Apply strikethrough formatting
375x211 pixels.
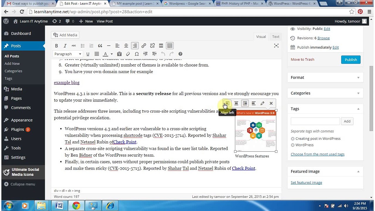[74, 46]
